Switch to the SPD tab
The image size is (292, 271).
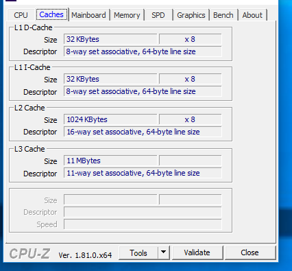158,15
